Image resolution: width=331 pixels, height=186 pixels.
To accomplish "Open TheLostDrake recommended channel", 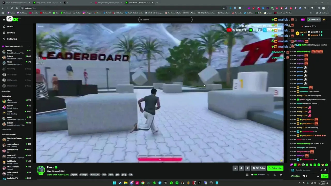I will coord(16,168).
